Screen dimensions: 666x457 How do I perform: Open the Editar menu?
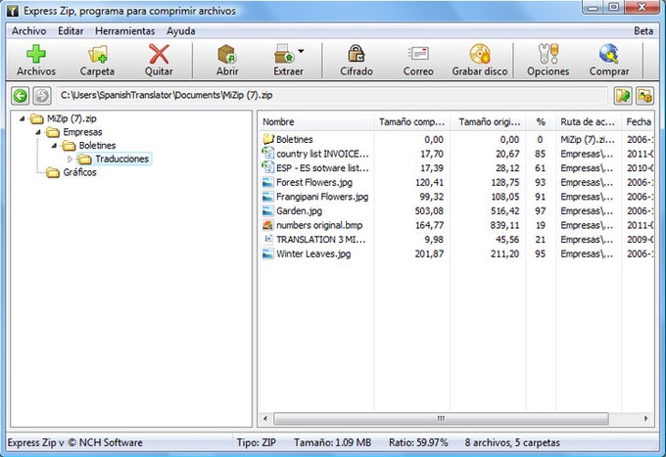coord(71,31)
